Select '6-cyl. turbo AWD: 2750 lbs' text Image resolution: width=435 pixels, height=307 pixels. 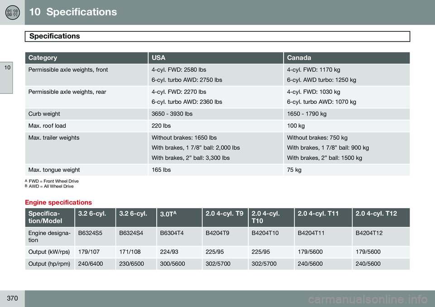pyautogui.click(x=187, y=80)
